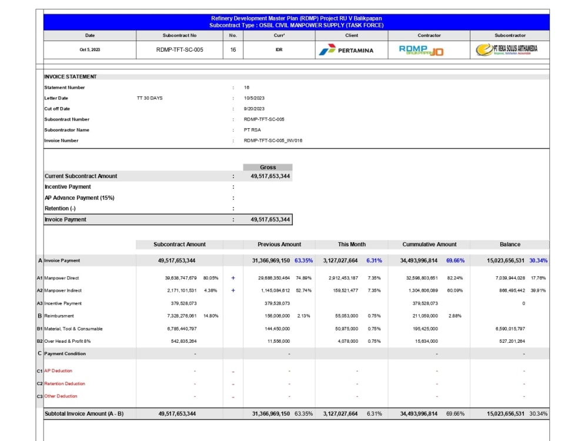Click the 'Balance' table header

pos(510,244)
